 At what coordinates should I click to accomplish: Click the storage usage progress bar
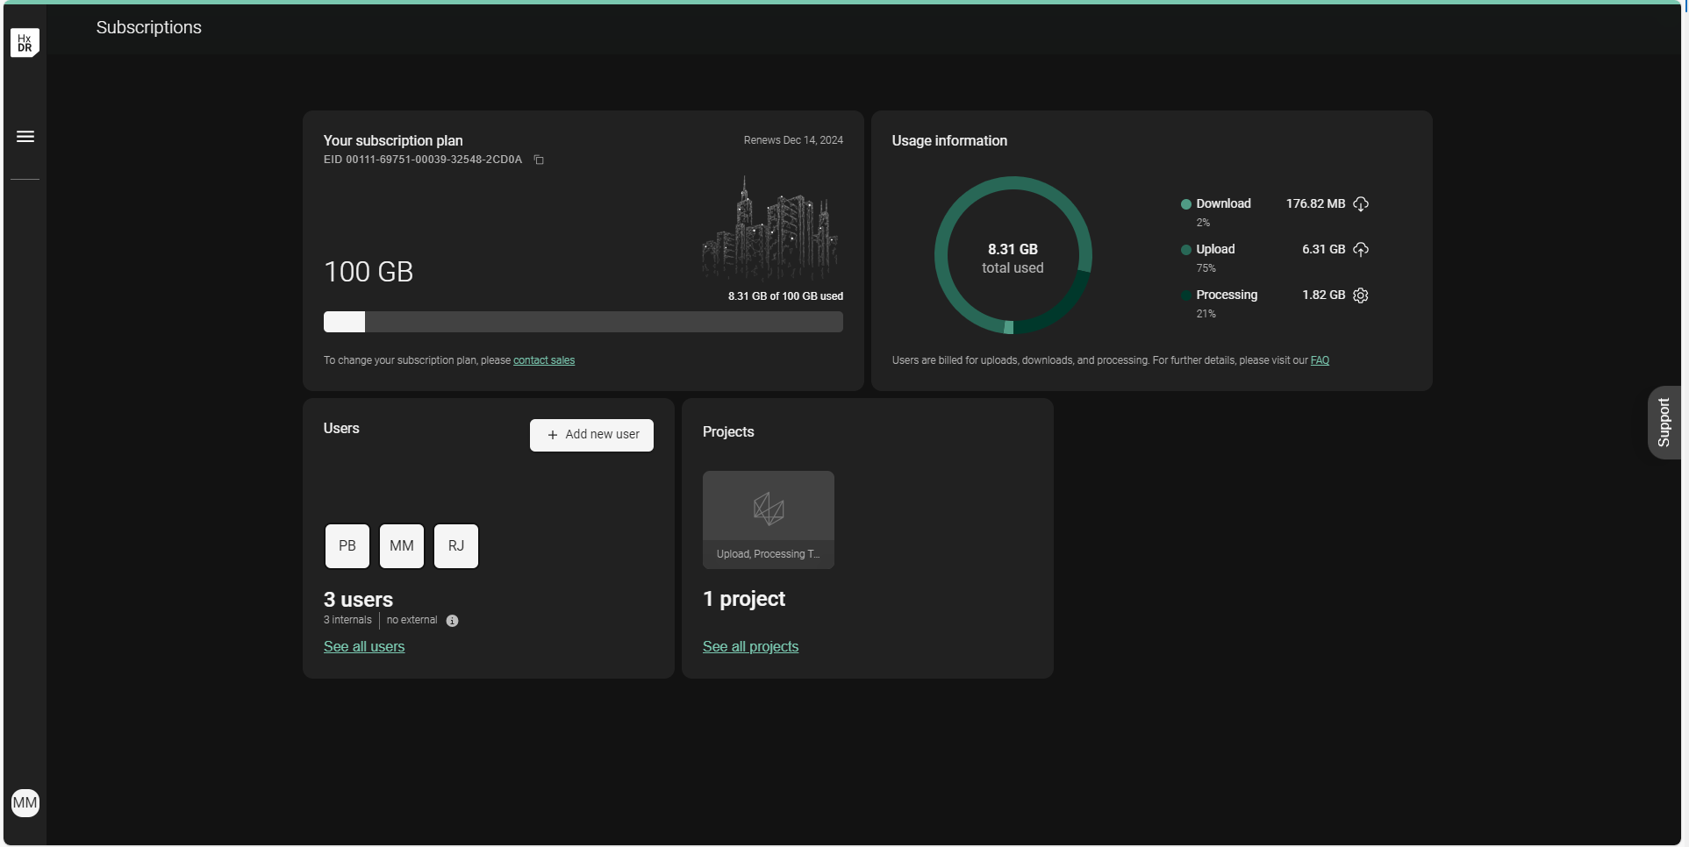pos(583,322)
